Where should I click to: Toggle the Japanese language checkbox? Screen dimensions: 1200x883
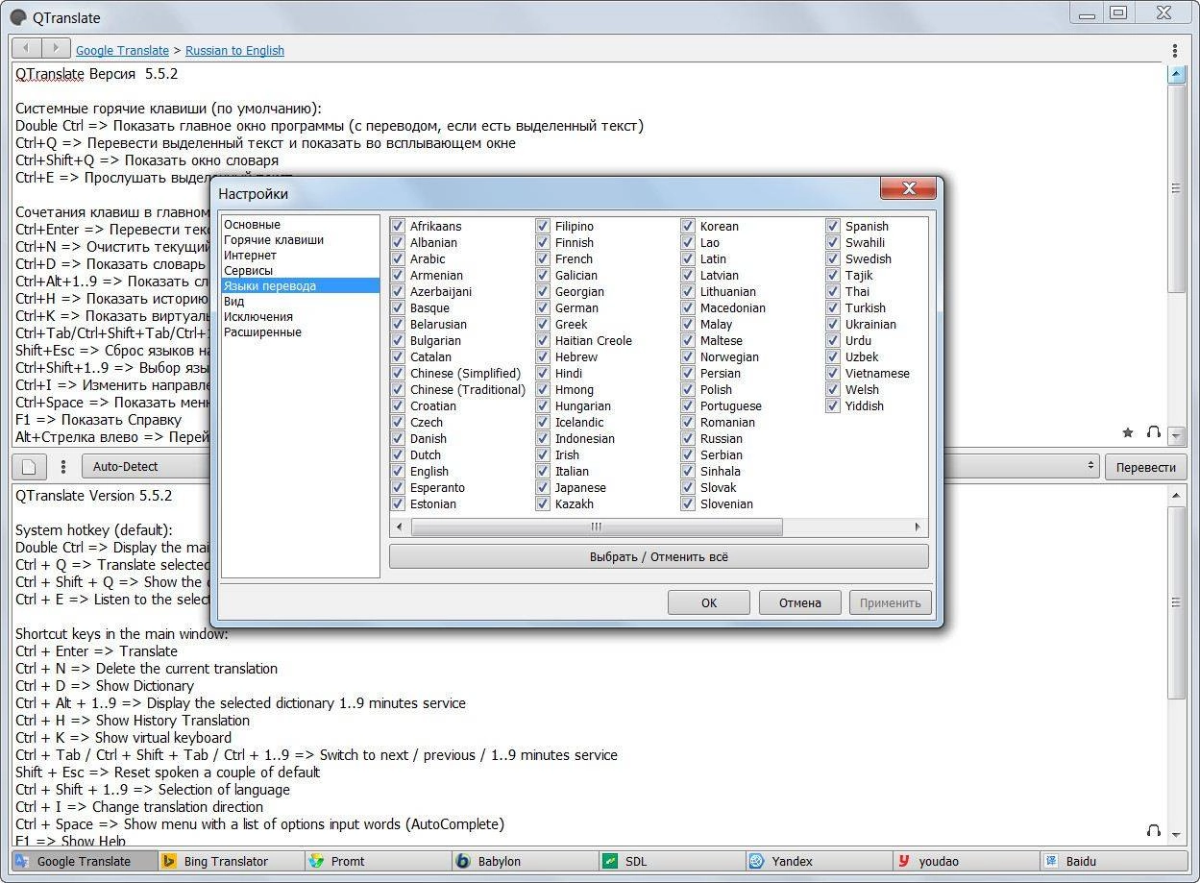(543, 487)
